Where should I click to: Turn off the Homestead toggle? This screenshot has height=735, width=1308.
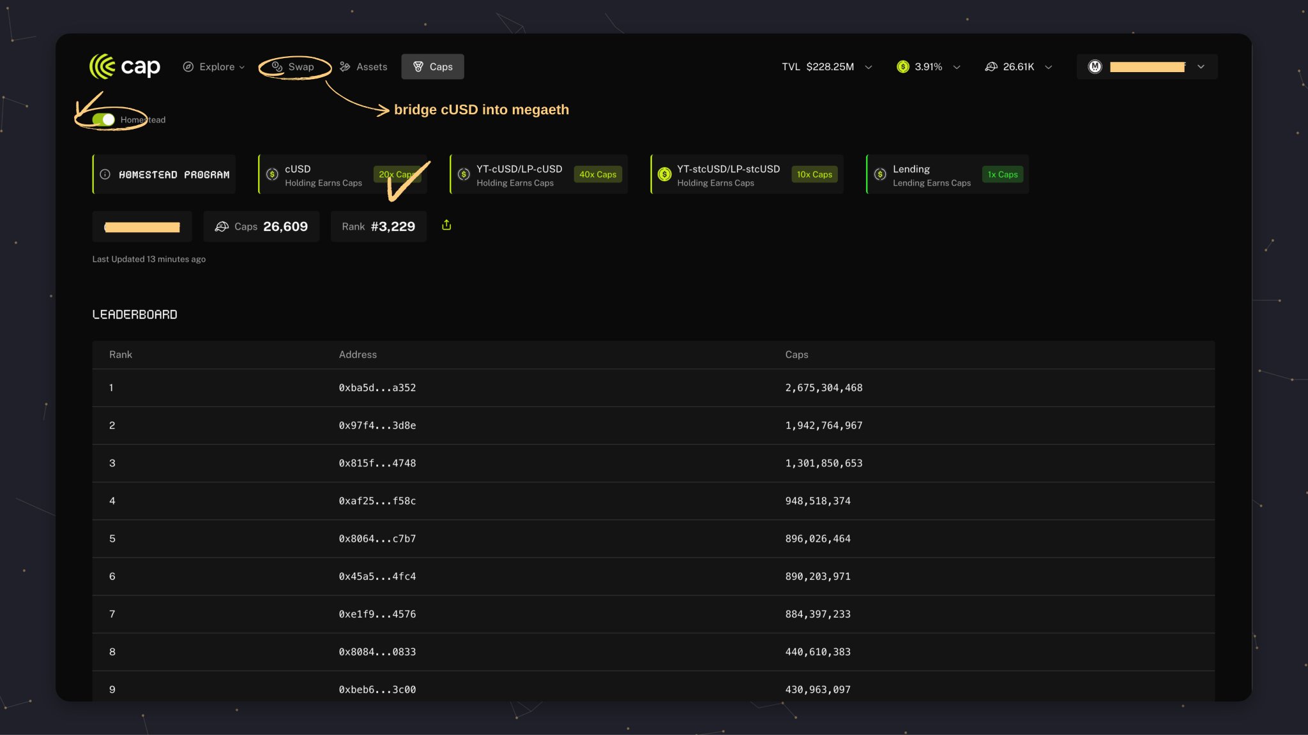[x=103, y=119]
